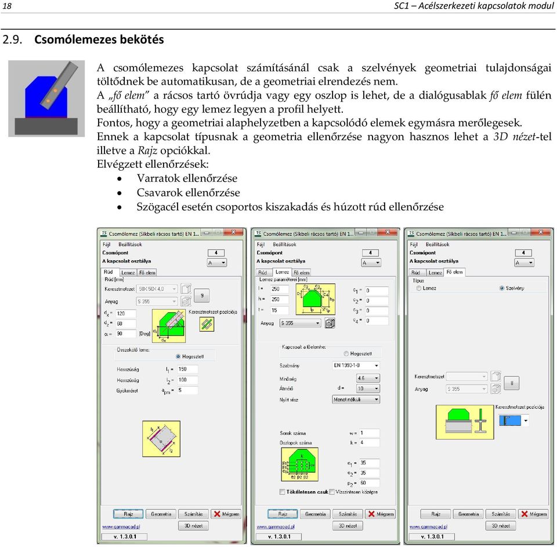Screen dimensions: 557x547
Task: Click the button labeled 9 in the left dialog
Action: pyautogui.click(x=202, y=296)
